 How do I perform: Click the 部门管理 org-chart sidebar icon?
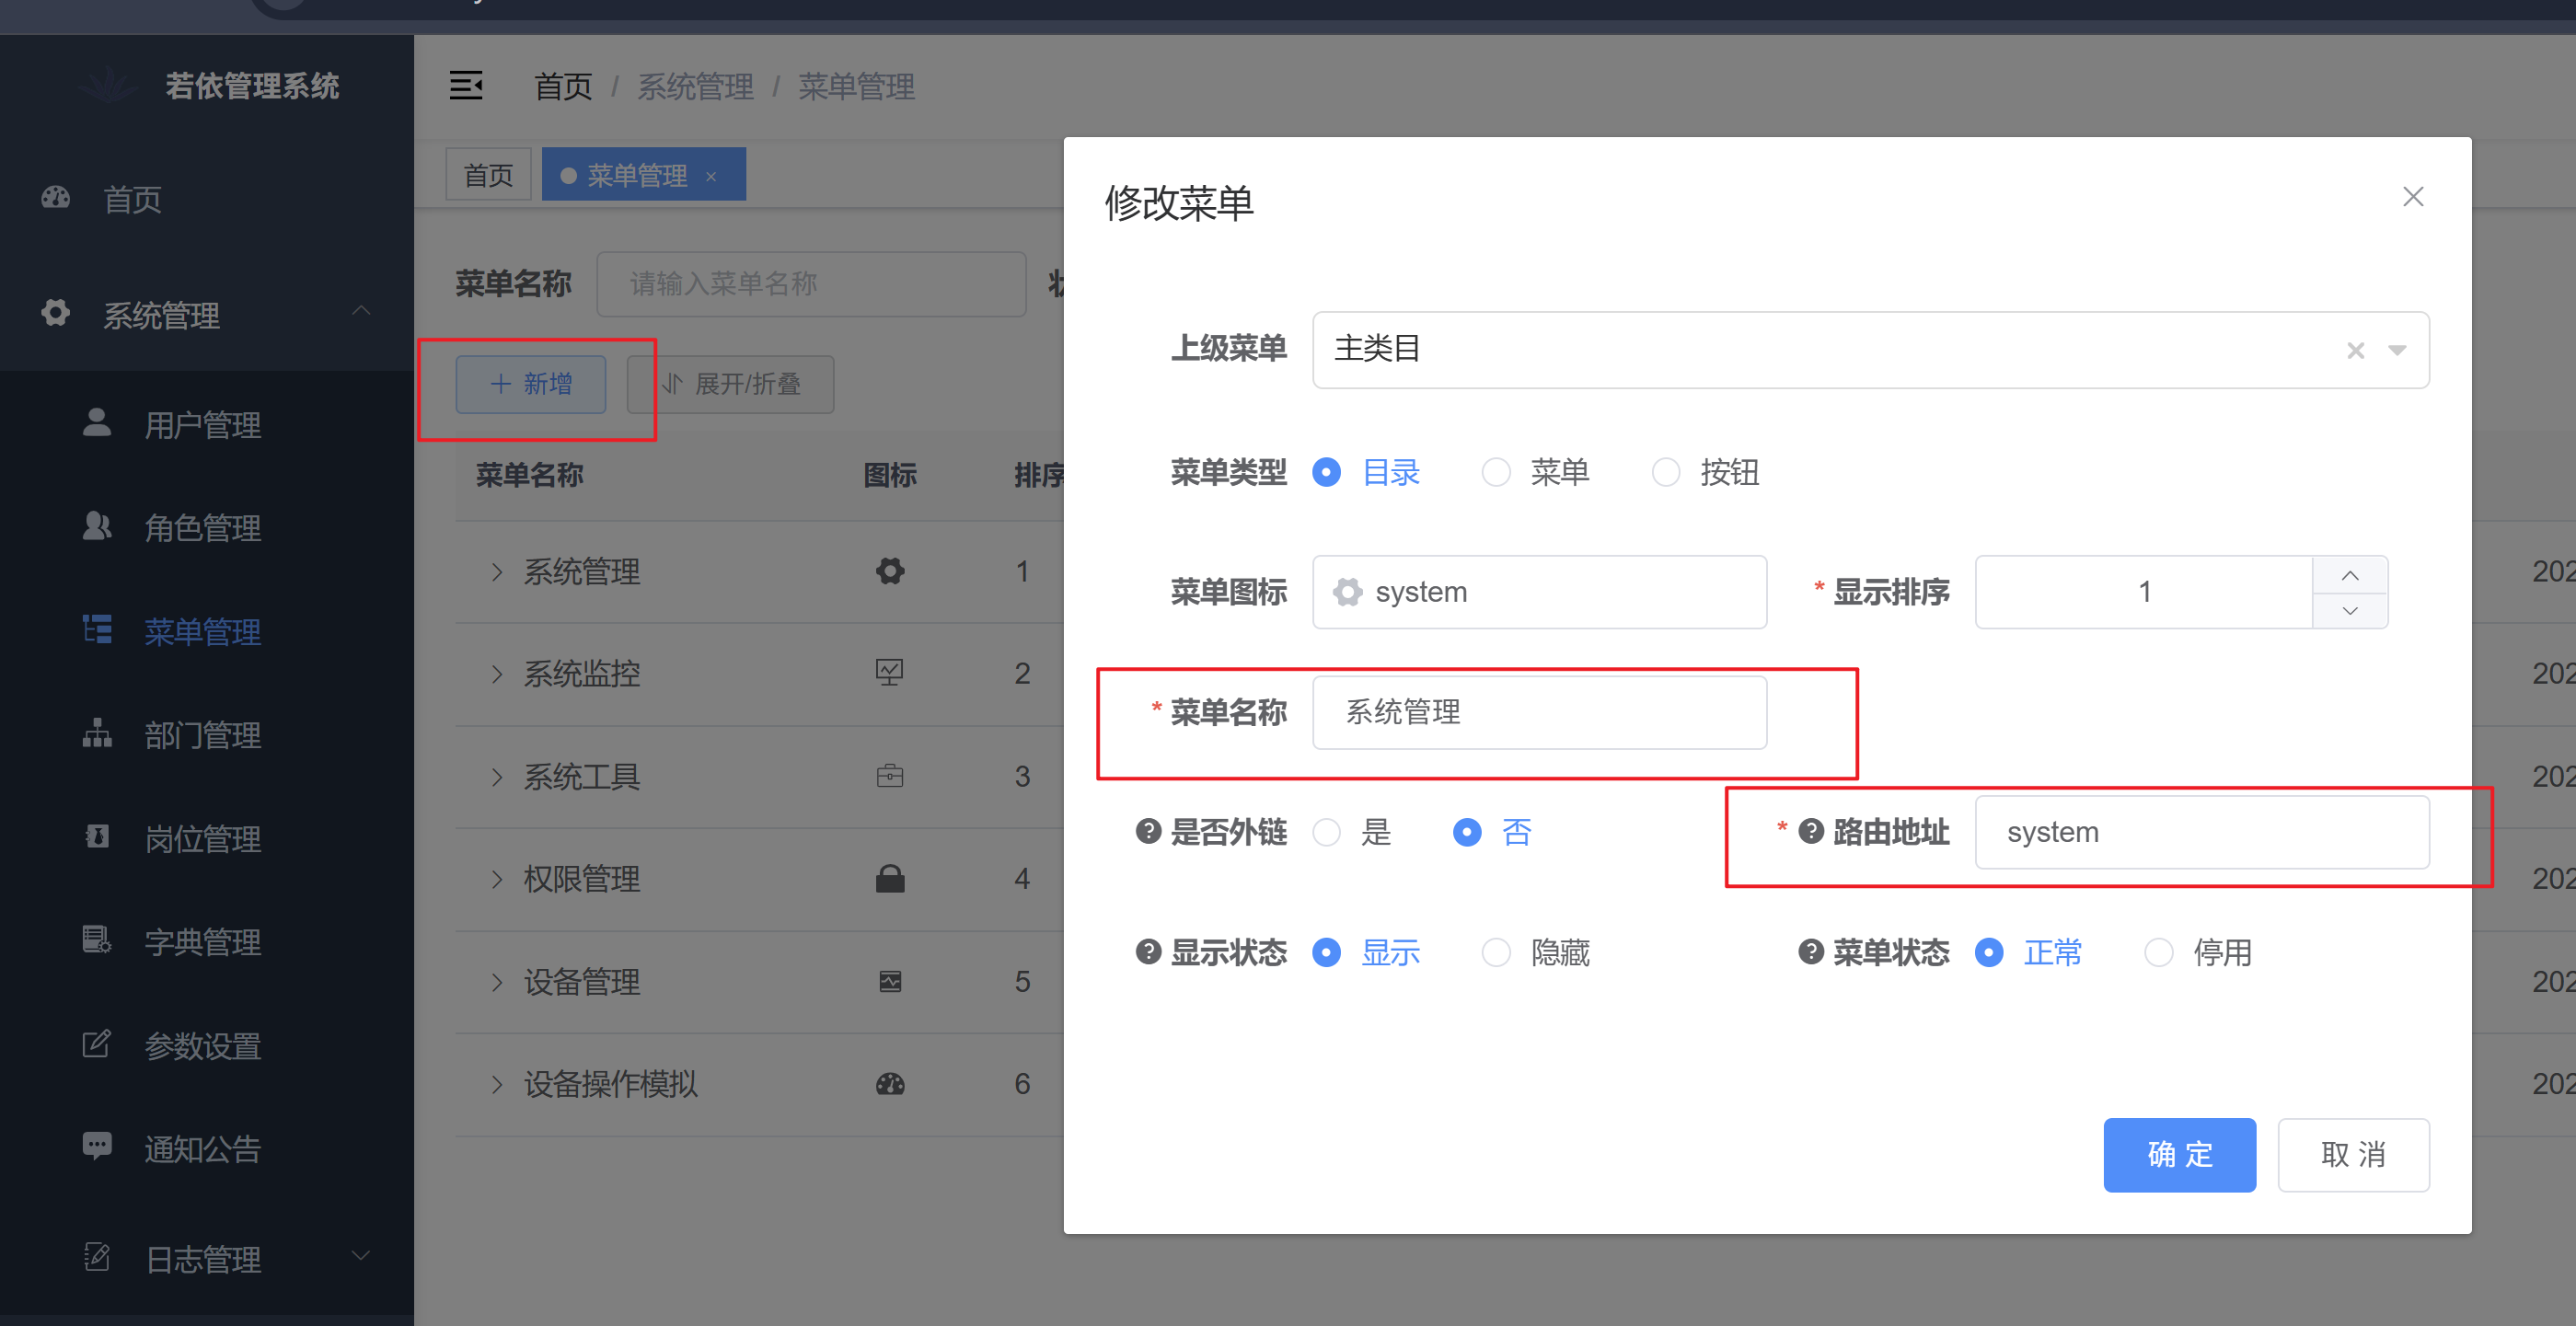point(97,734)
